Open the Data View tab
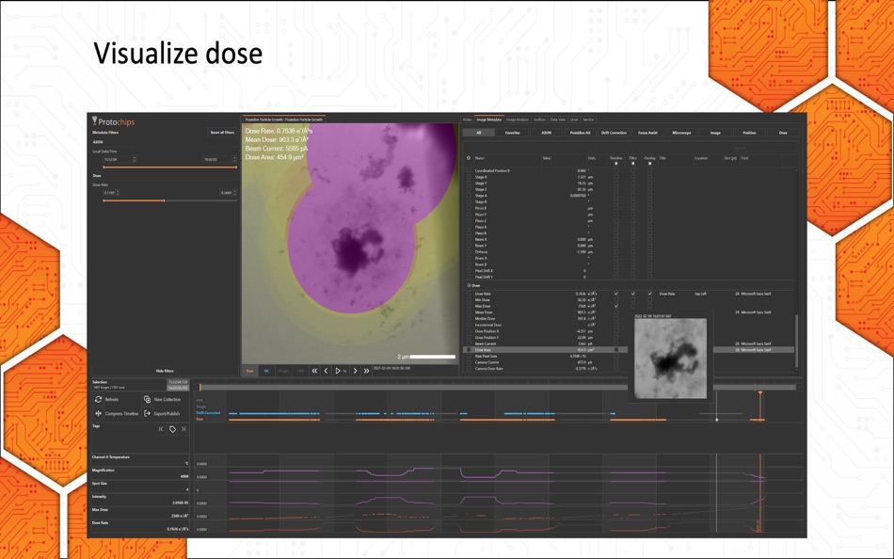This screenshot has height=559, width=894. [x=558, y=120]
